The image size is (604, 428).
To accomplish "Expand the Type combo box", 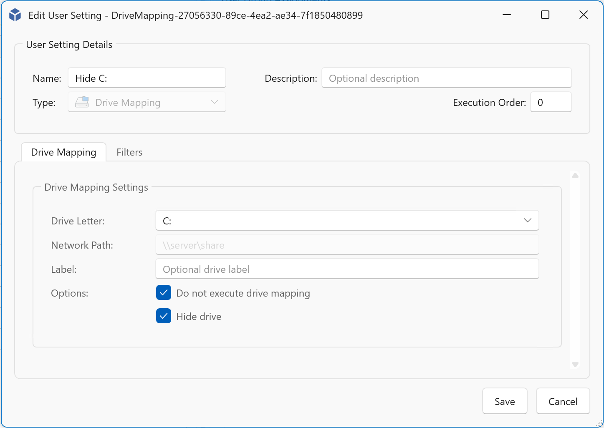I will [x=147, y=102].
